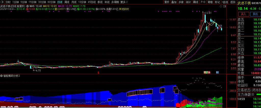
Task: Click the 卖三 ask price row
Action: pyautogui.click(x=249, y=27)
